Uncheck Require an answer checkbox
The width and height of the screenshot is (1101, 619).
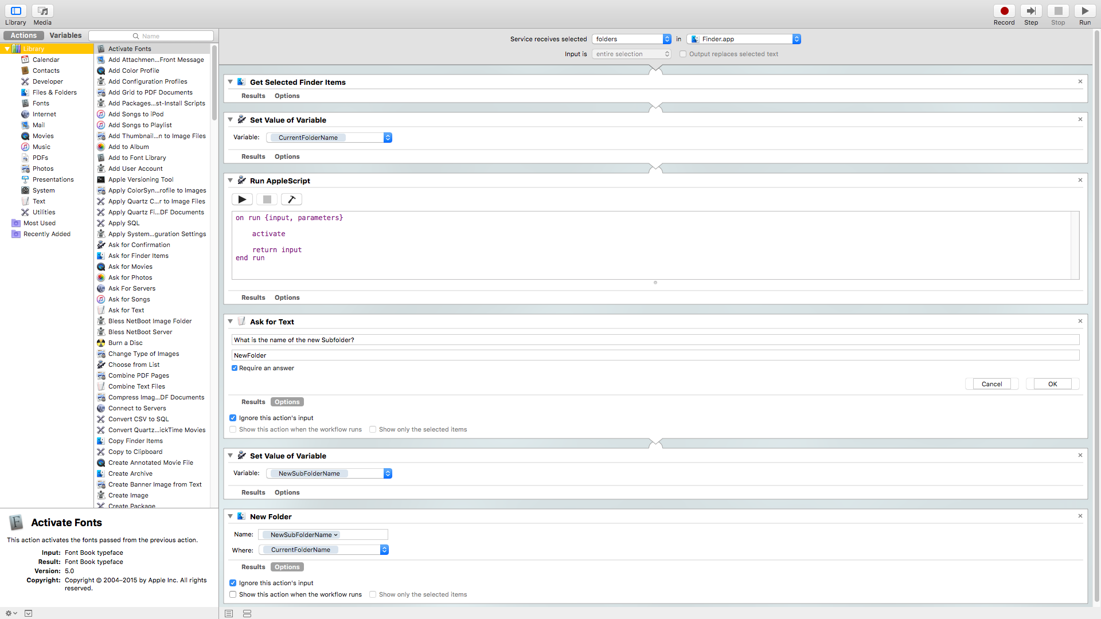235,368
